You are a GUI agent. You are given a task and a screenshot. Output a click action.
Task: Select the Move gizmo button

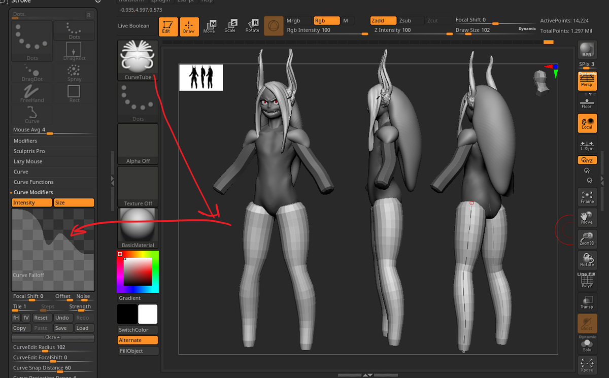[209, 27]
